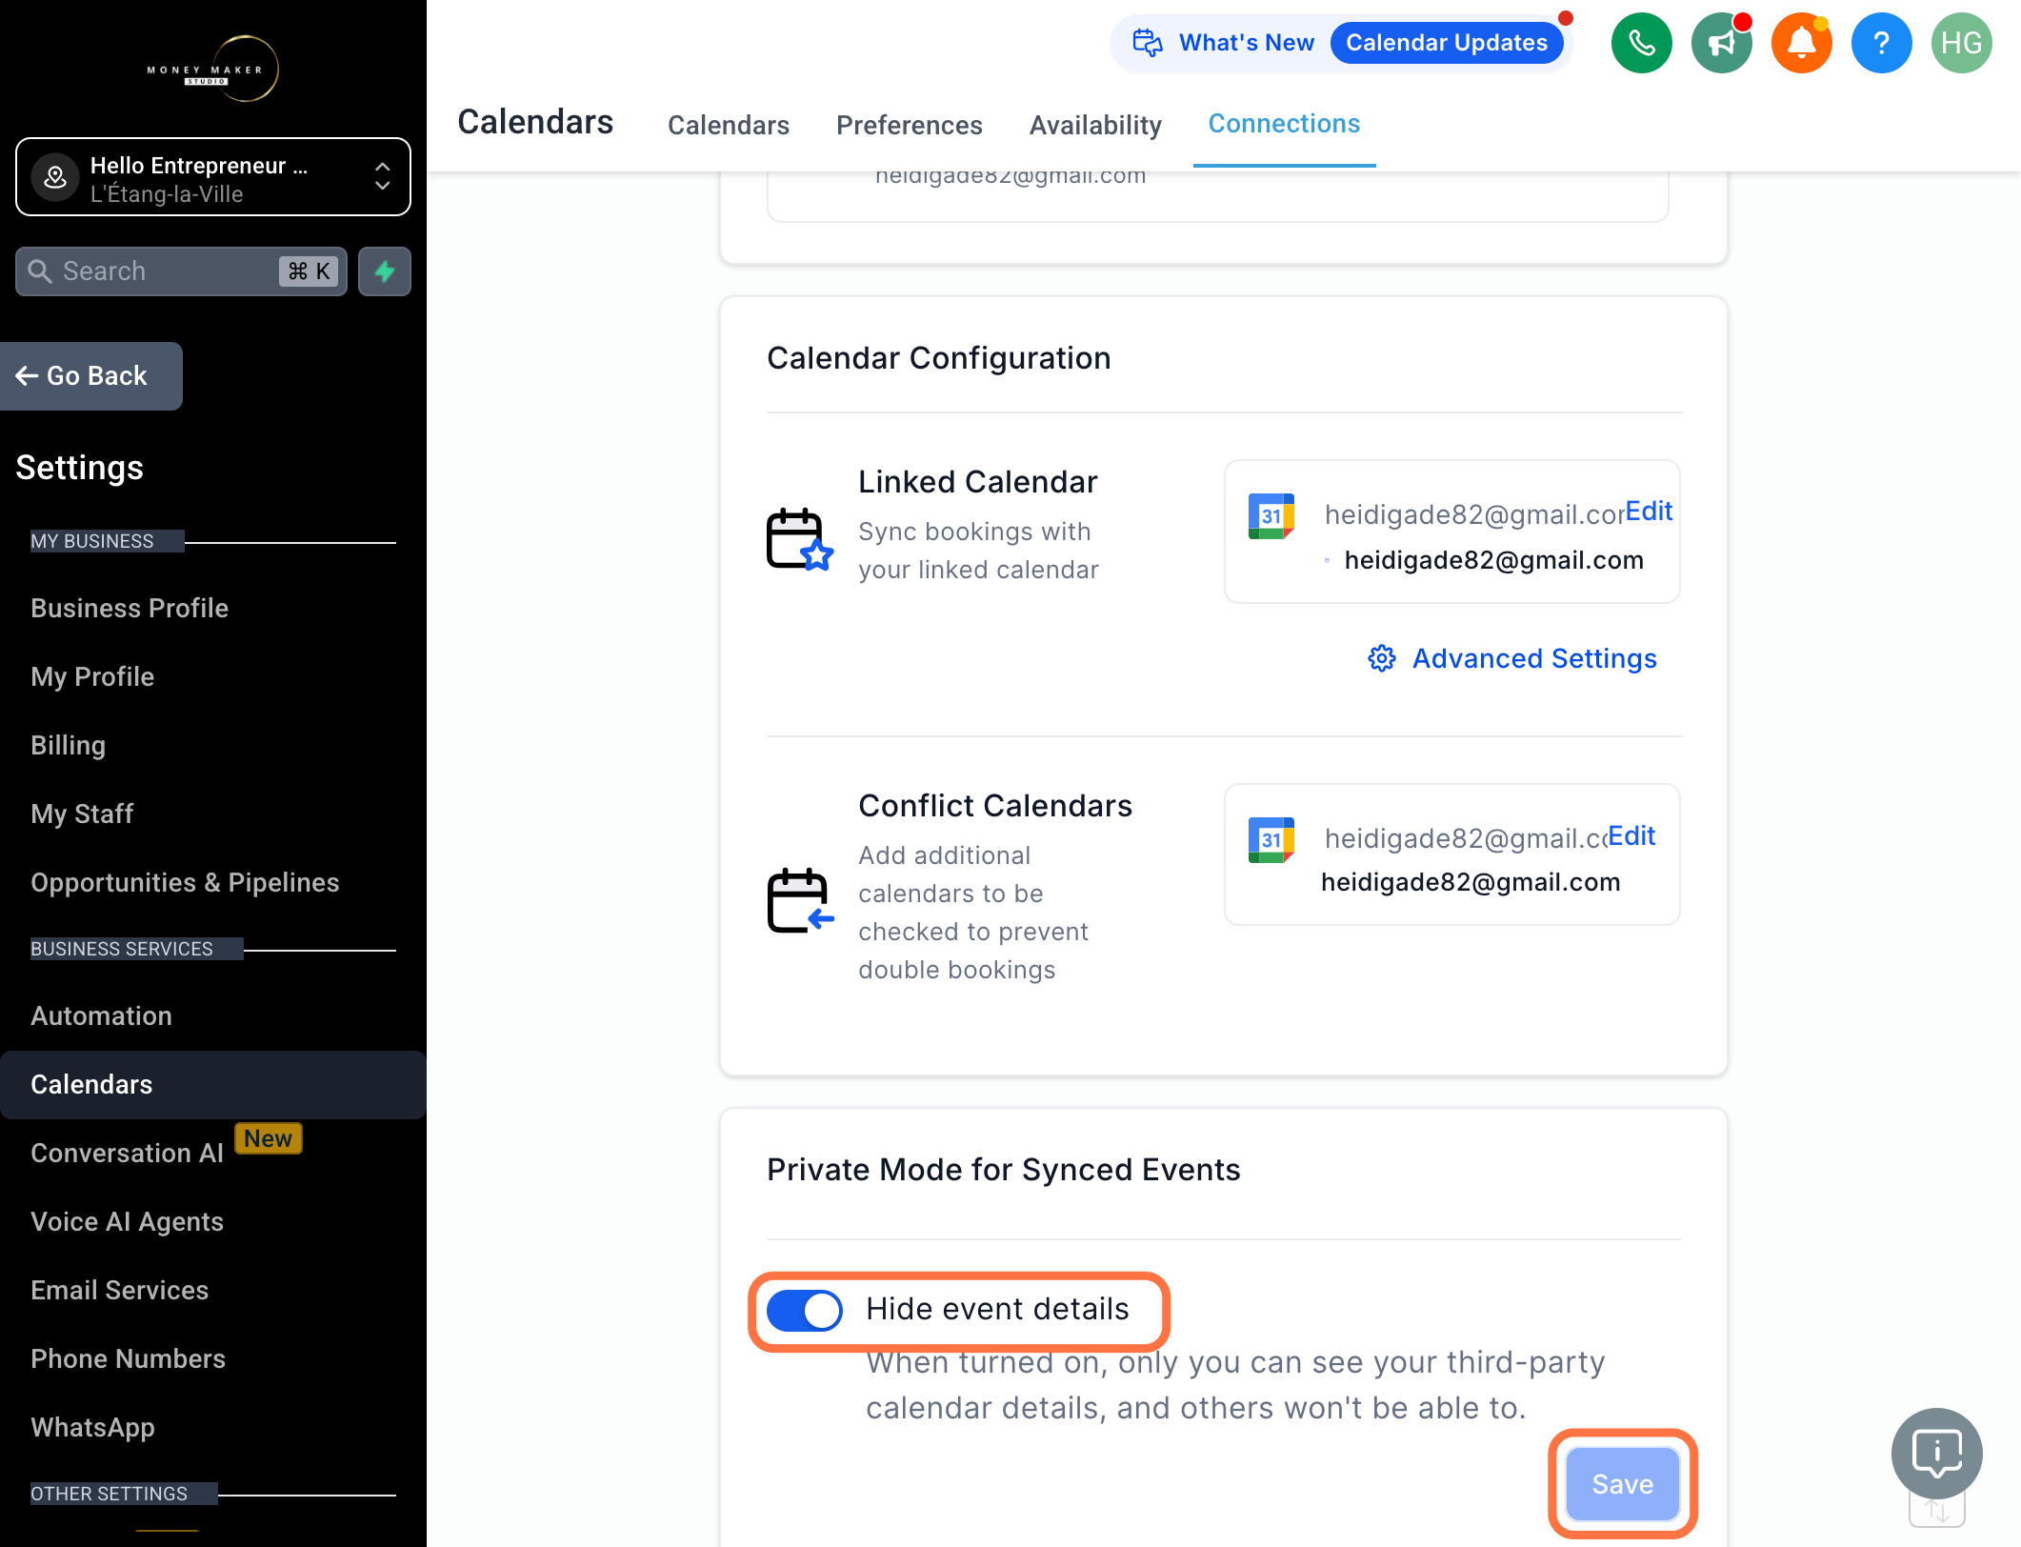
Task: Open Opportunities & Pipelines settings
Action: click(x=185, y=882)
